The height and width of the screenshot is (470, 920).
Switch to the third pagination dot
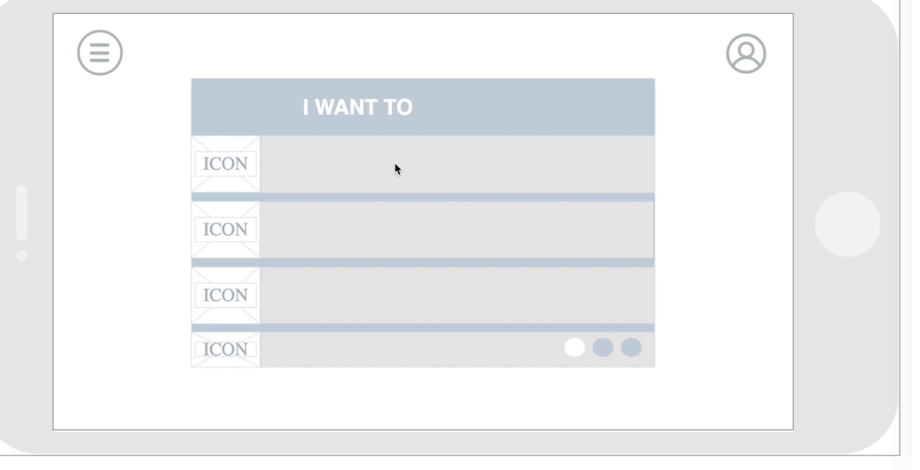(x=631, y=347)
